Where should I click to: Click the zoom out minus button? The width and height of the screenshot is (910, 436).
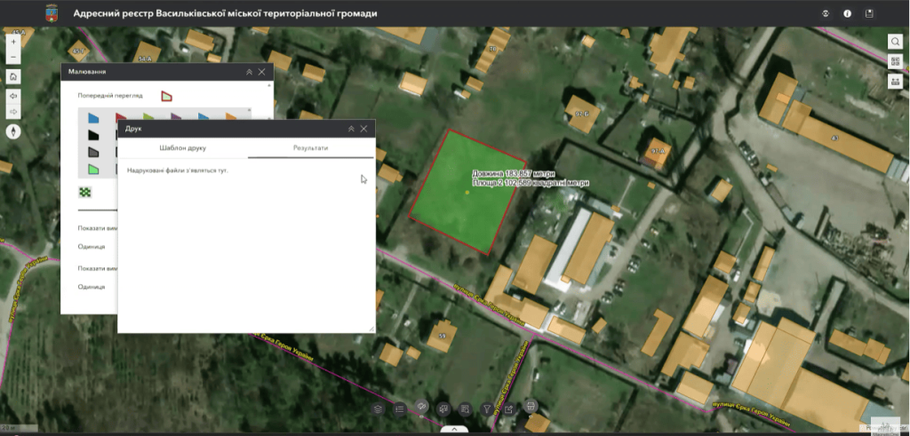[13, 58]
